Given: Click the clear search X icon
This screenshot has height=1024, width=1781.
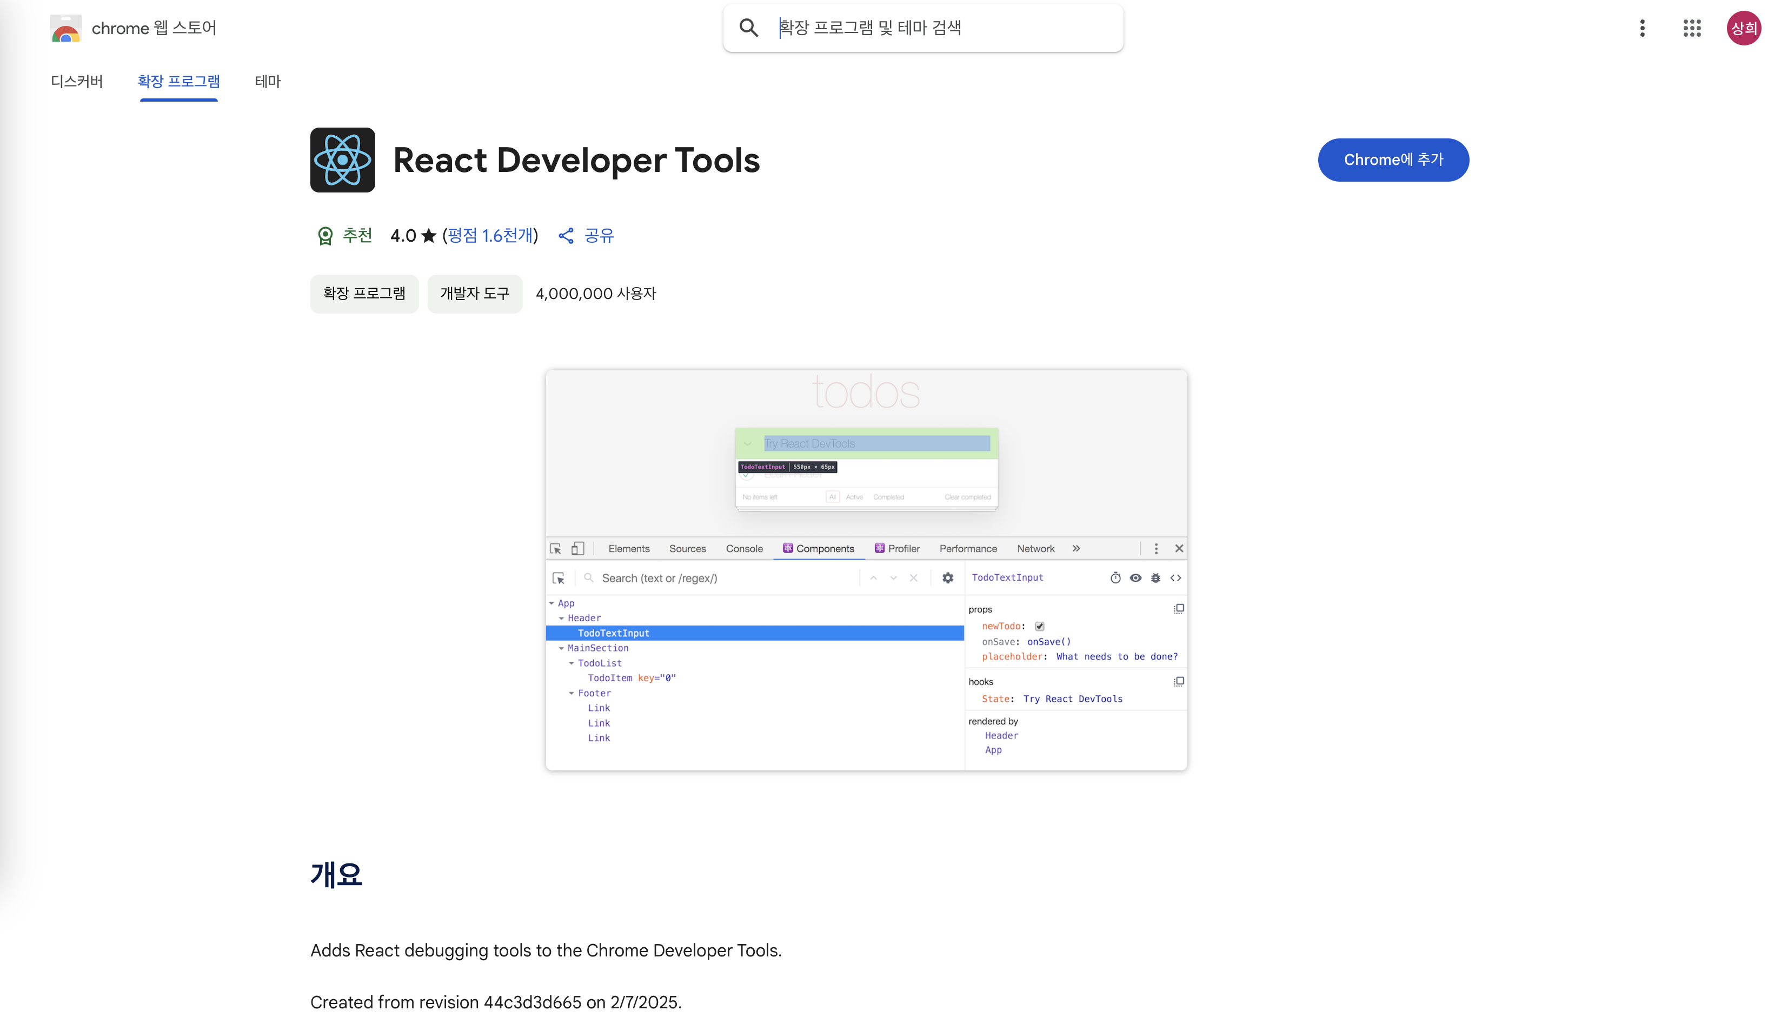Looking at the screenshot, I should (913, 578).
